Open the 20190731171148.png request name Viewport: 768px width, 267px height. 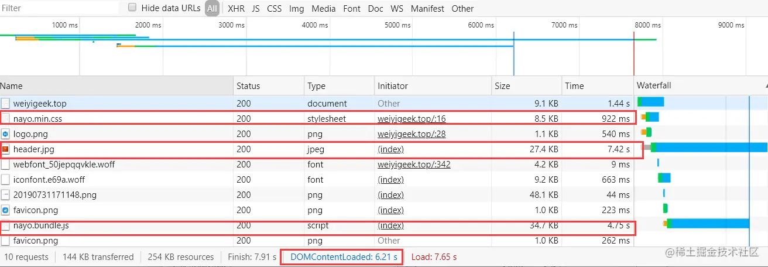(55, 194)
